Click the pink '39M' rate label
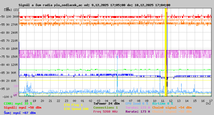214x115 pixels. [x=16, y=86]
